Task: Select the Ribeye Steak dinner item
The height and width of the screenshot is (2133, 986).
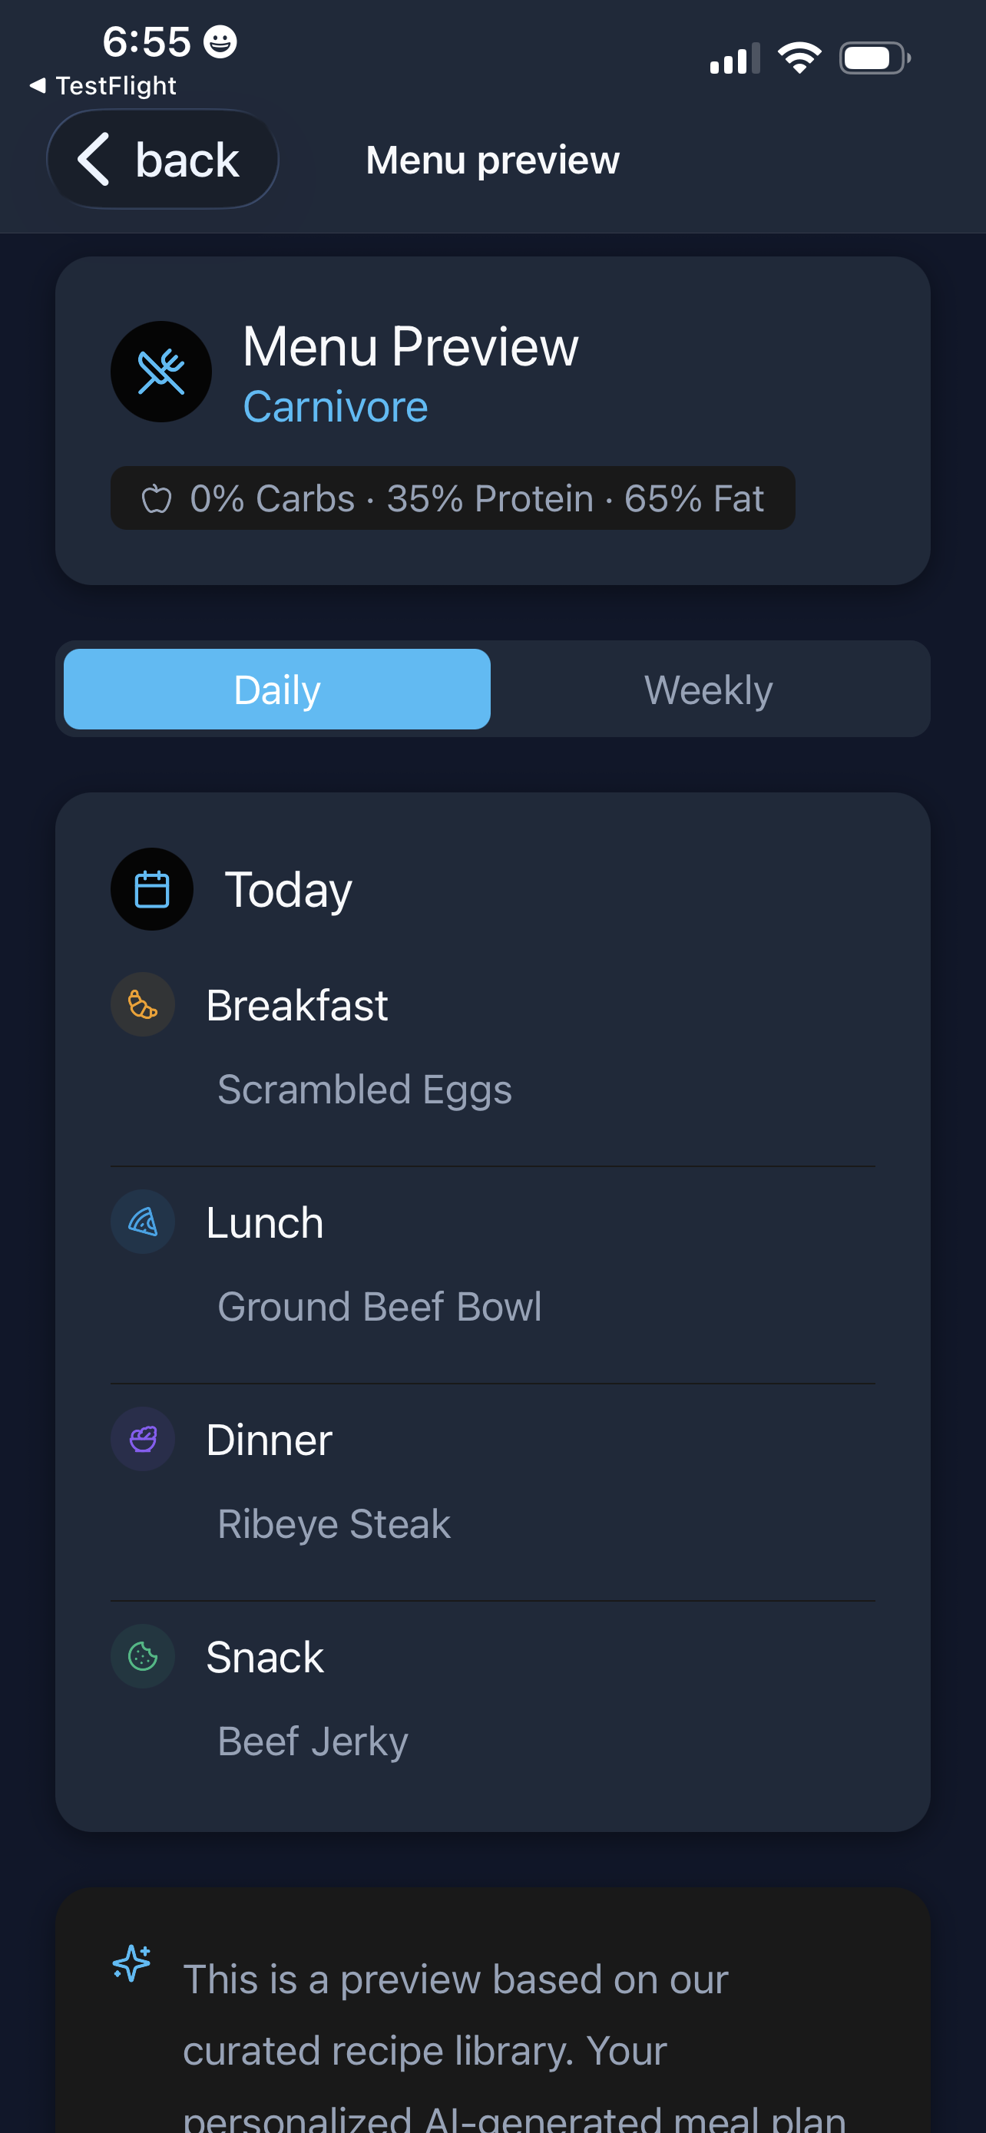Action: coord(333,1523)
